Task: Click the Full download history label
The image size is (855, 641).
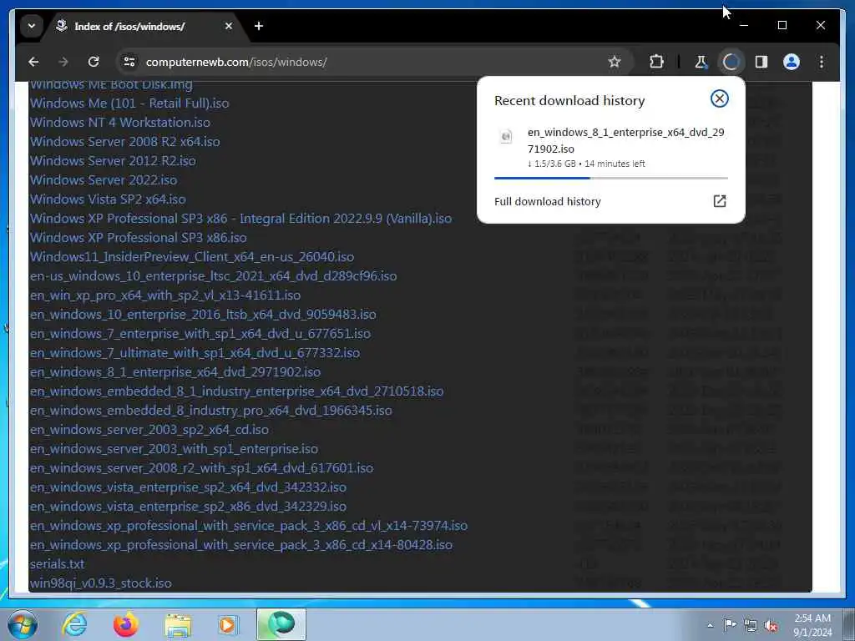Action: click(x=548, y=202)
